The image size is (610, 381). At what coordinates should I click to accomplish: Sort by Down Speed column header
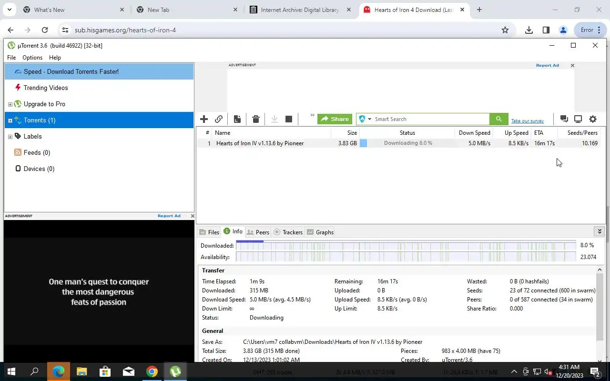tap(474, 133)
